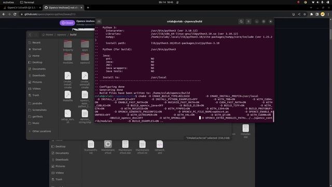The image size is (332, 187).
Task: Open the terminal hamburger menu
Action: click(x=248, y=21)
